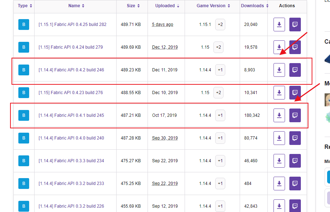This screenshot has height=212, width=330.
Task: Click Beta badge on build 279 row
Action: (24, 47)
